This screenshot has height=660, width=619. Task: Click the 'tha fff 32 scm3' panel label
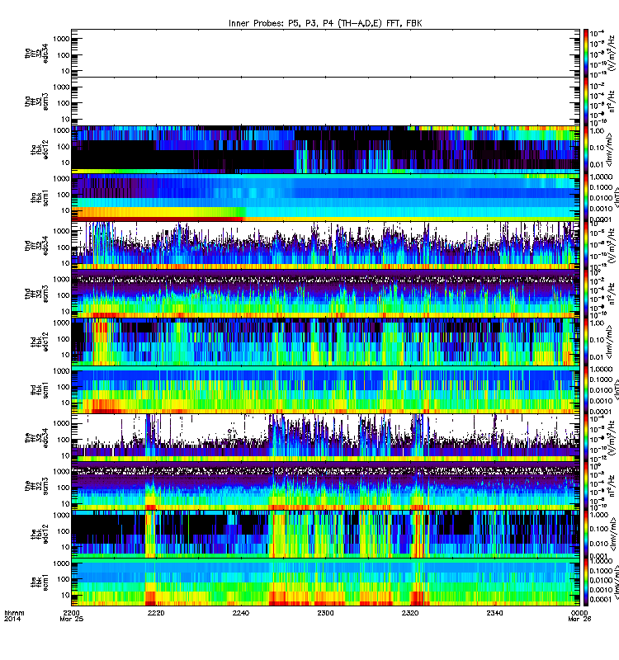point(36,101)
